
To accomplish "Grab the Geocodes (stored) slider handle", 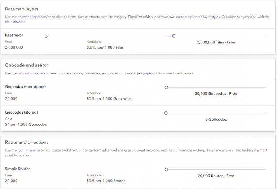I will tap(166, 113).
